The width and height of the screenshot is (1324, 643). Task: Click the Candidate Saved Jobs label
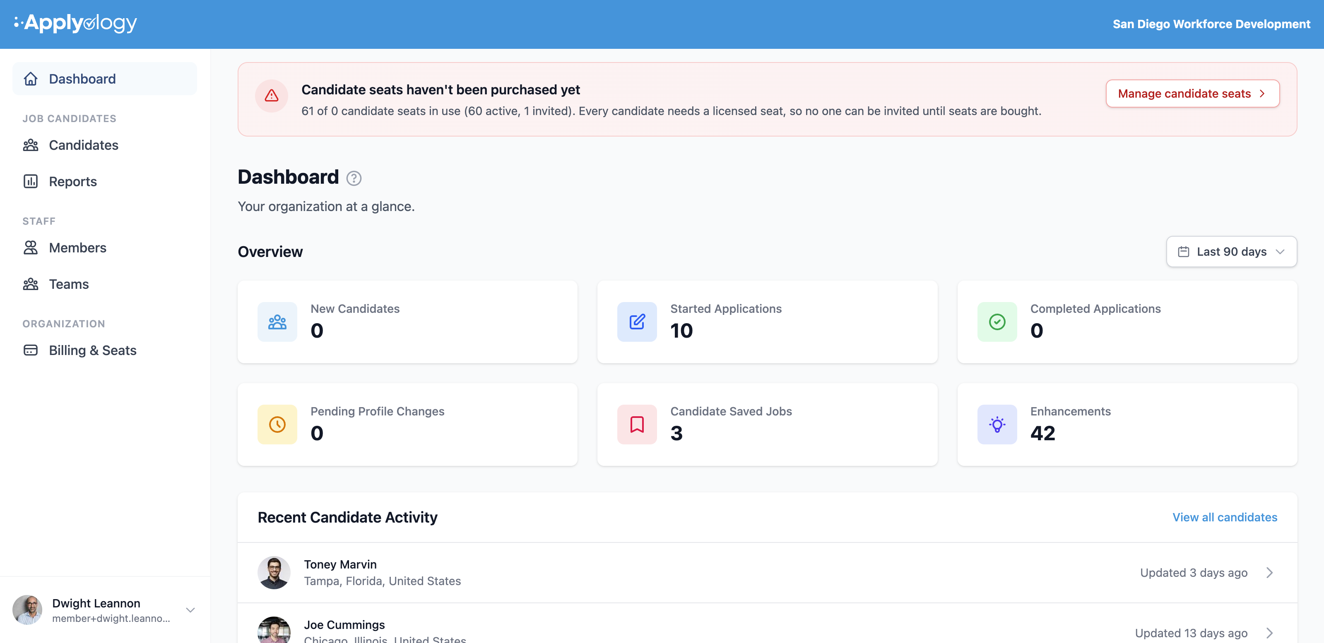(731, 411)
